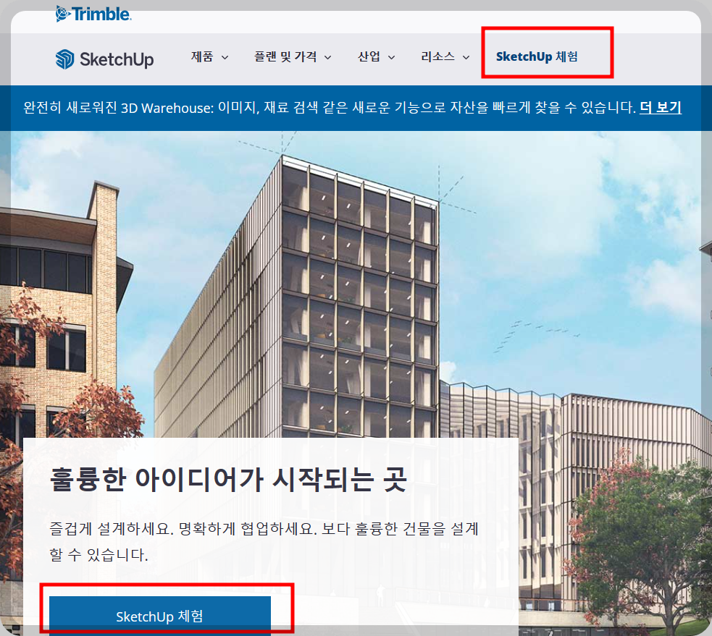Click the SketchUp 체험 link in navigation bar
Image resolution: width=712 pixels, height=636 pixels.
coord(537,56)
